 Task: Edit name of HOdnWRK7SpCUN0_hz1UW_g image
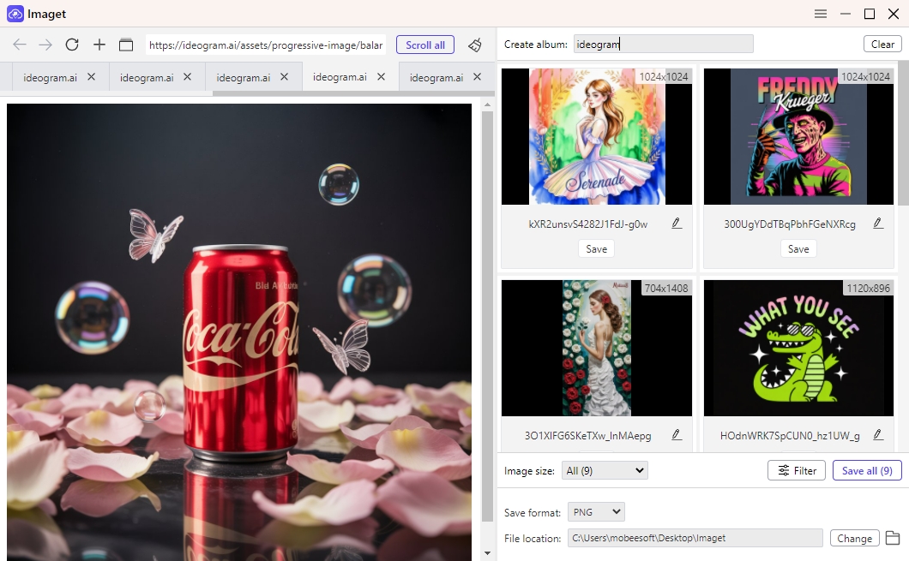point(878,435)
